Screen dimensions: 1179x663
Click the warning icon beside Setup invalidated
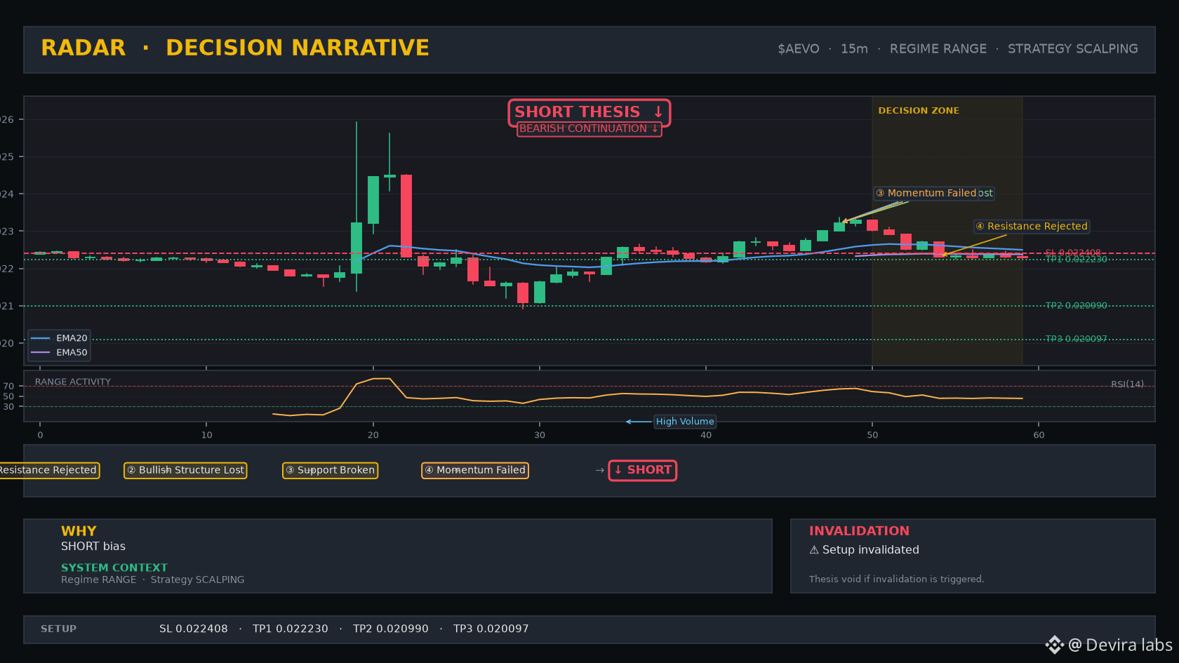(814, 550)
